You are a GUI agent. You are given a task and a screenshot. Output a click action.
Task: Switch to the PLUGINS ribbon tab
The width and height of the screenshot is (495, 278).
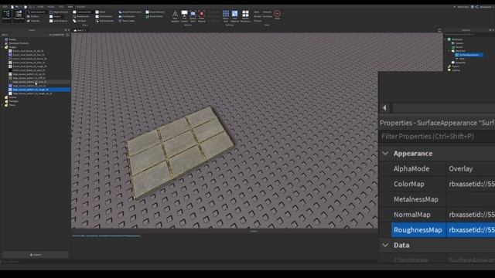pyautogui.click(x=80, y=7)
